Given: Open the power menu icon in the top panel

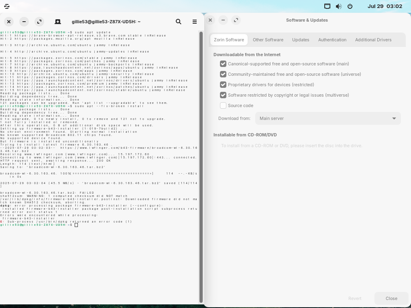Looking at the screenshot, I should pyautogui.click(x=350, y=6).
